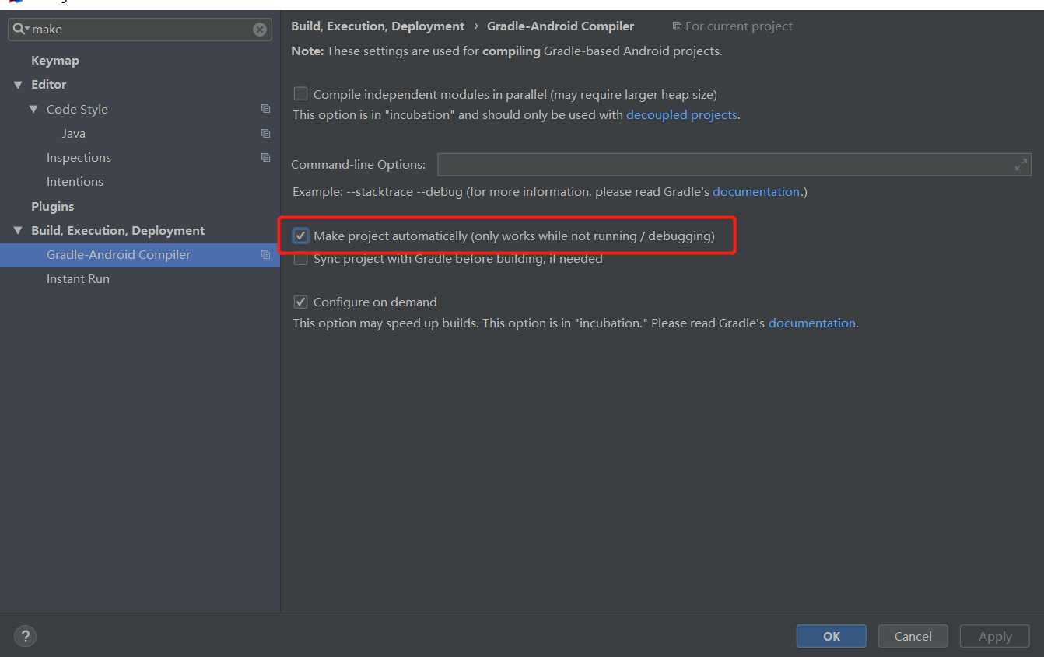Open help with the question mark icon
The width and height of the screenshot is (1044, 657).
pos(25,636)
